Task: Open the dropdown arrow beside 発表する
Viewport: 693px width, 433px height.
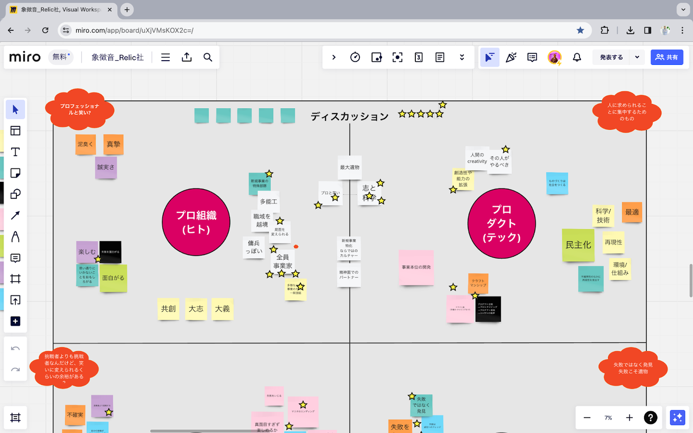Action: pos(637,57)
